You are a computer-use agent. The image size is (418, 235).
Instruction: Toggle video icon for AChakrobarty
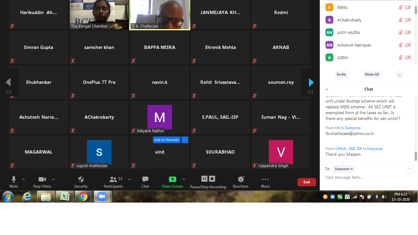point(408,20)
